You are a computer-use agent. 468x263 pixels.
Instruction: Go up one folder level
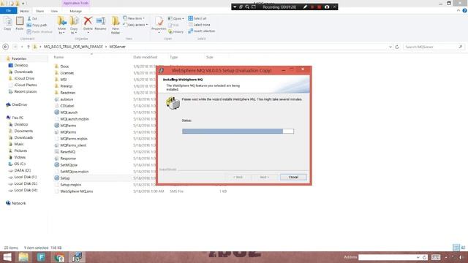click(29, 47)
